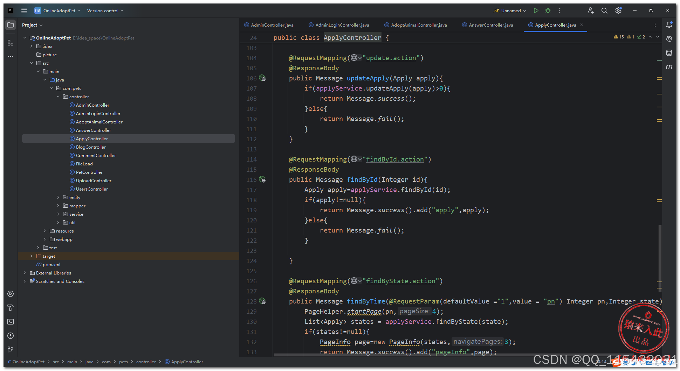Image resolution: width=680 pixels, height=371 pixels.
Task: Click controller in the breadcrumb bar
Action: [x=146, y=362]
